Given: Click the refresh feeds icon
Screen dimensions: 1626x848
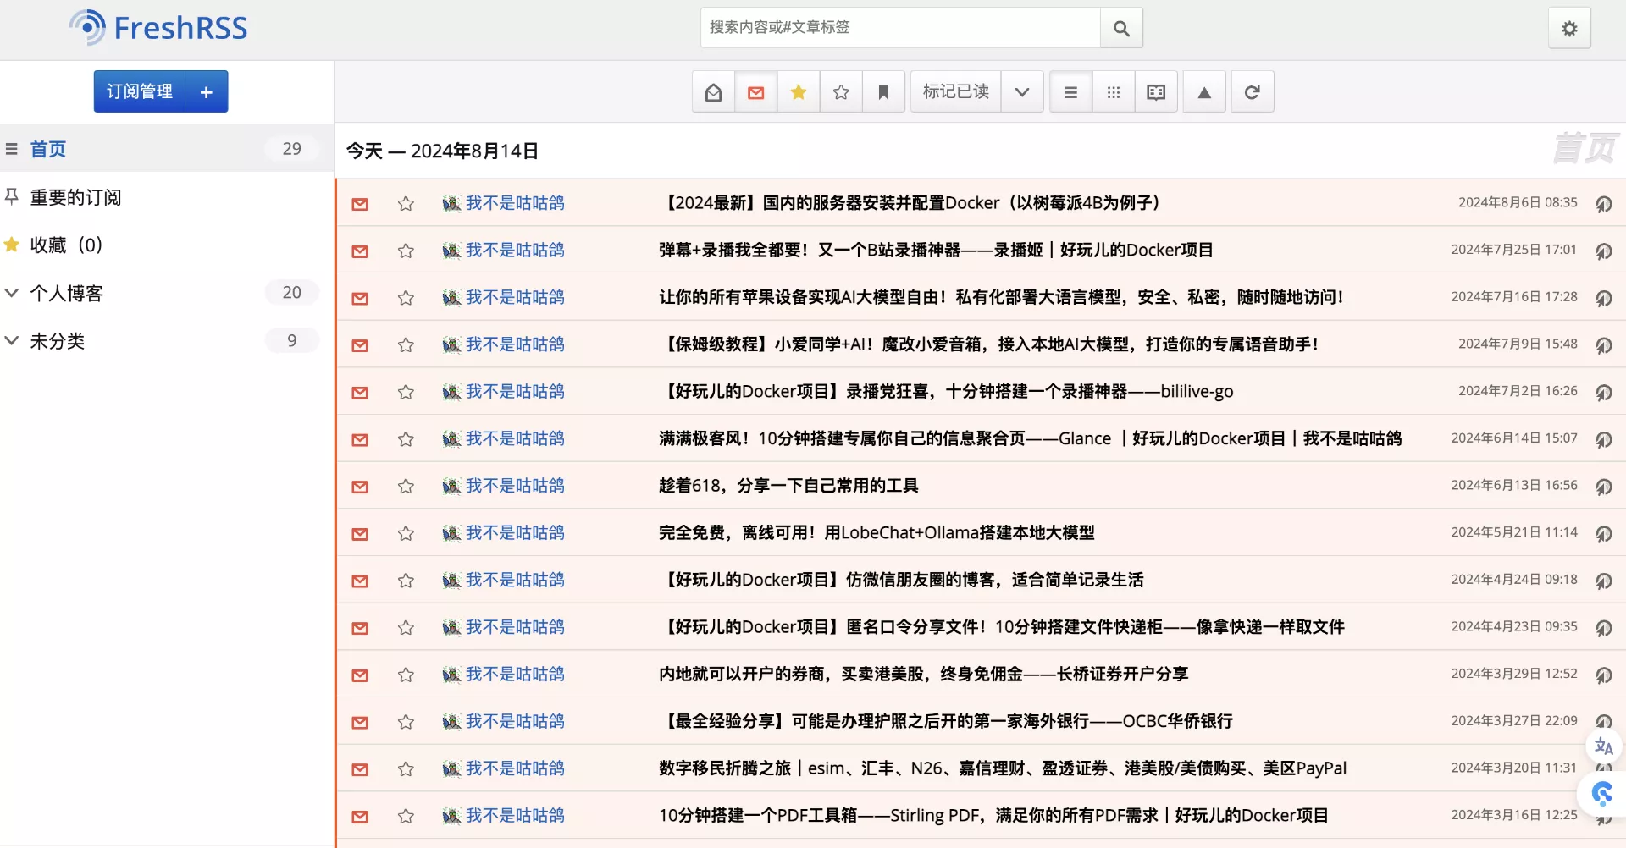Looking at the screenshot, I should point(1252,92).
